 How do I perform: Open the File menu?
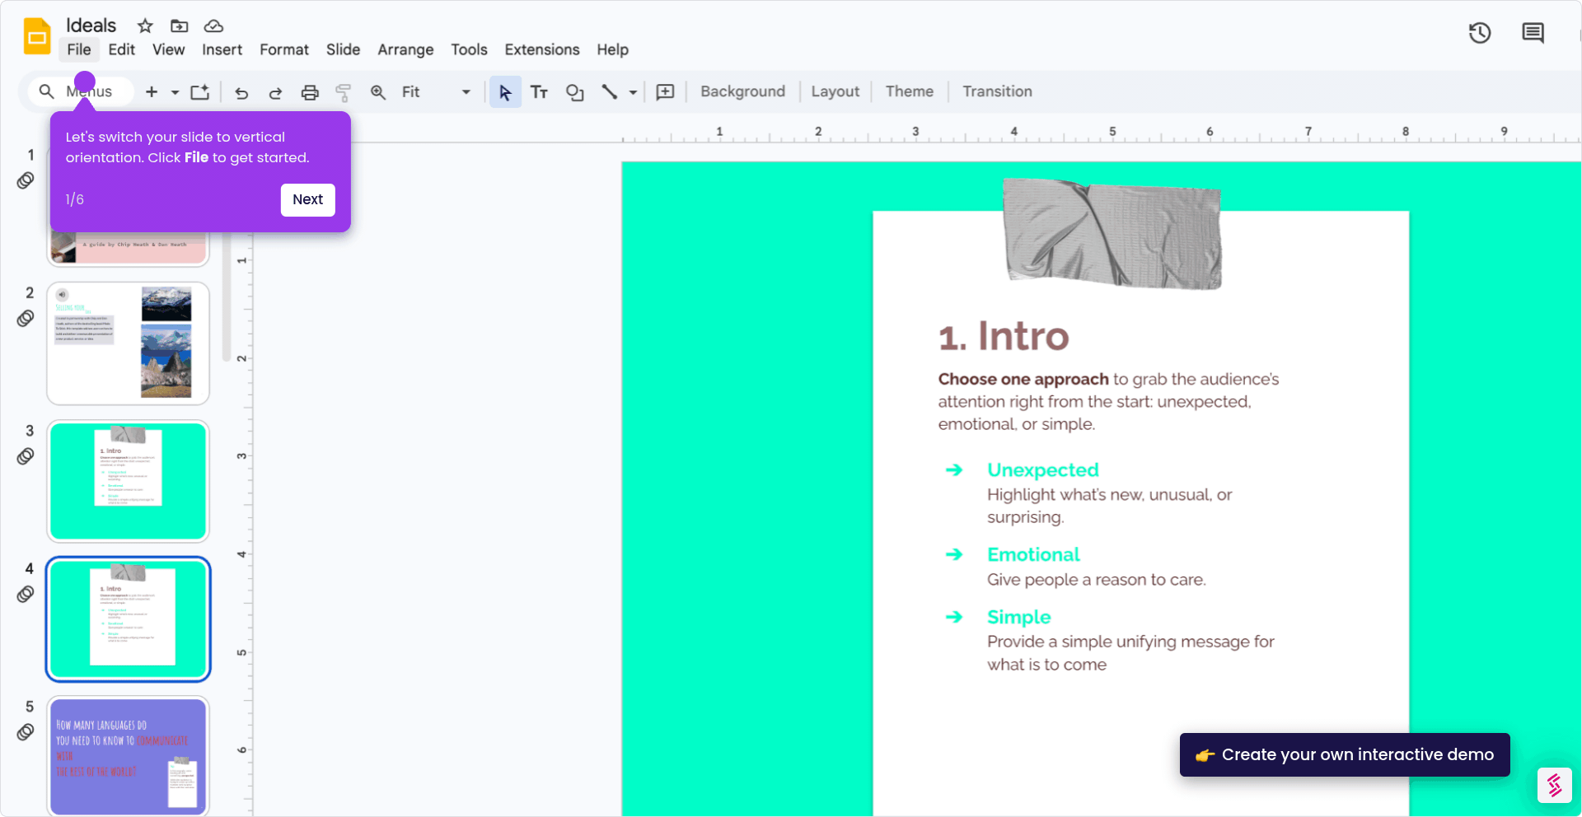click(79, 49)
